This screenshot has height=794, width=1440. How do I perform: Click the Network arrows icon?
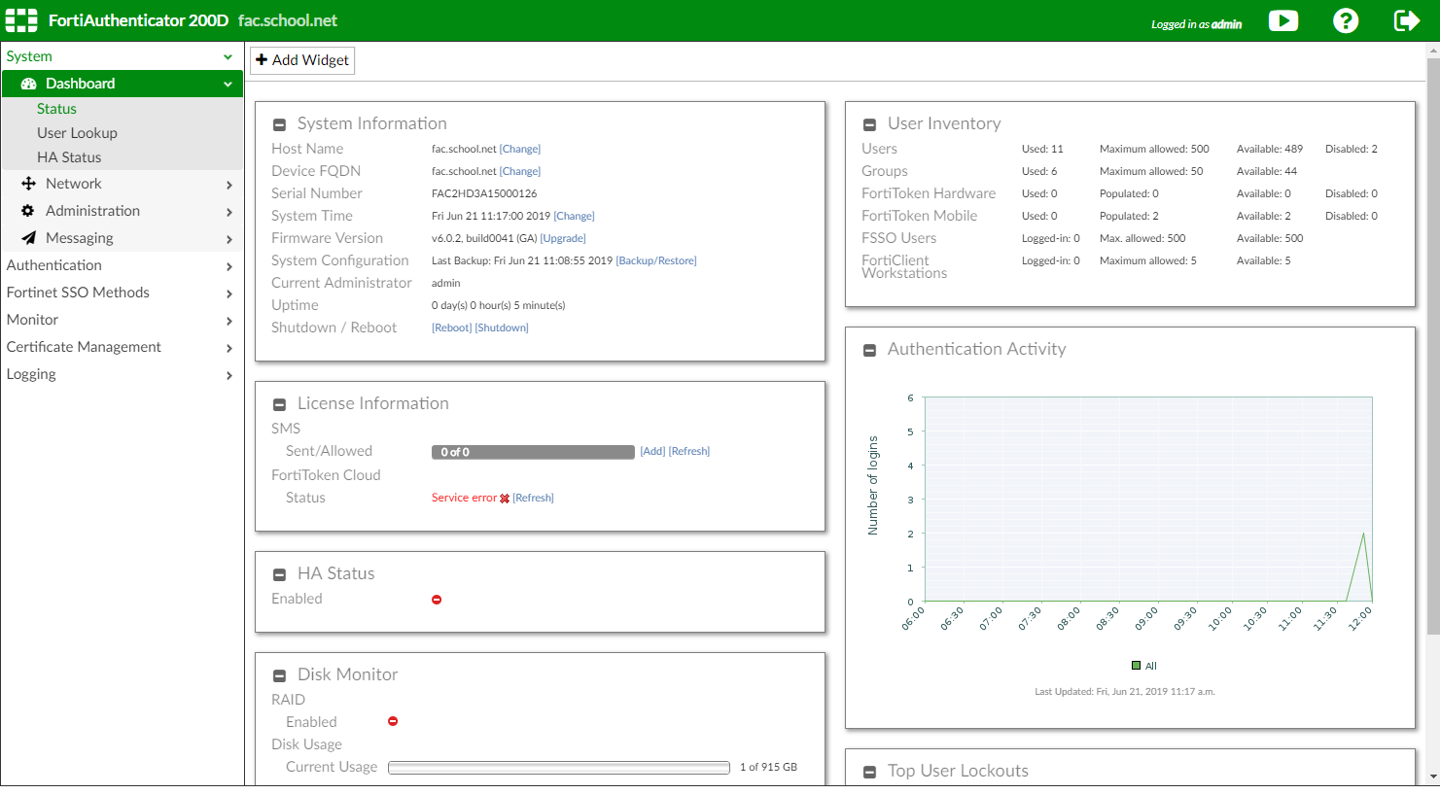coord(28,184)
